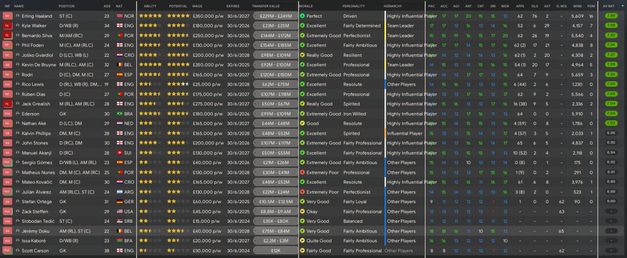Sort by the ABILITY column header
The image size is (627, 258).
point(150,6)
